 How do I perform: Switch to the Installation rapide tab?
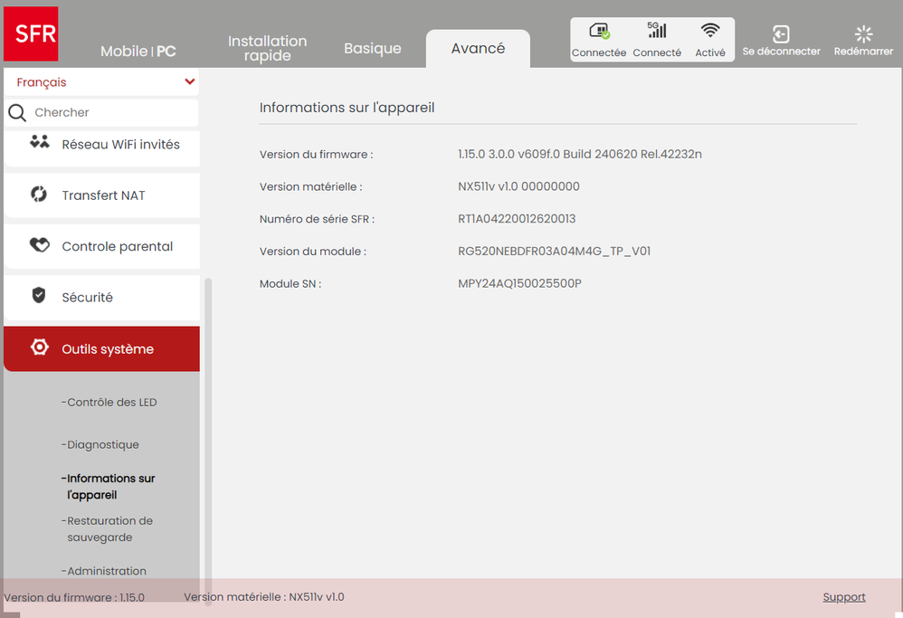point(267,49)
